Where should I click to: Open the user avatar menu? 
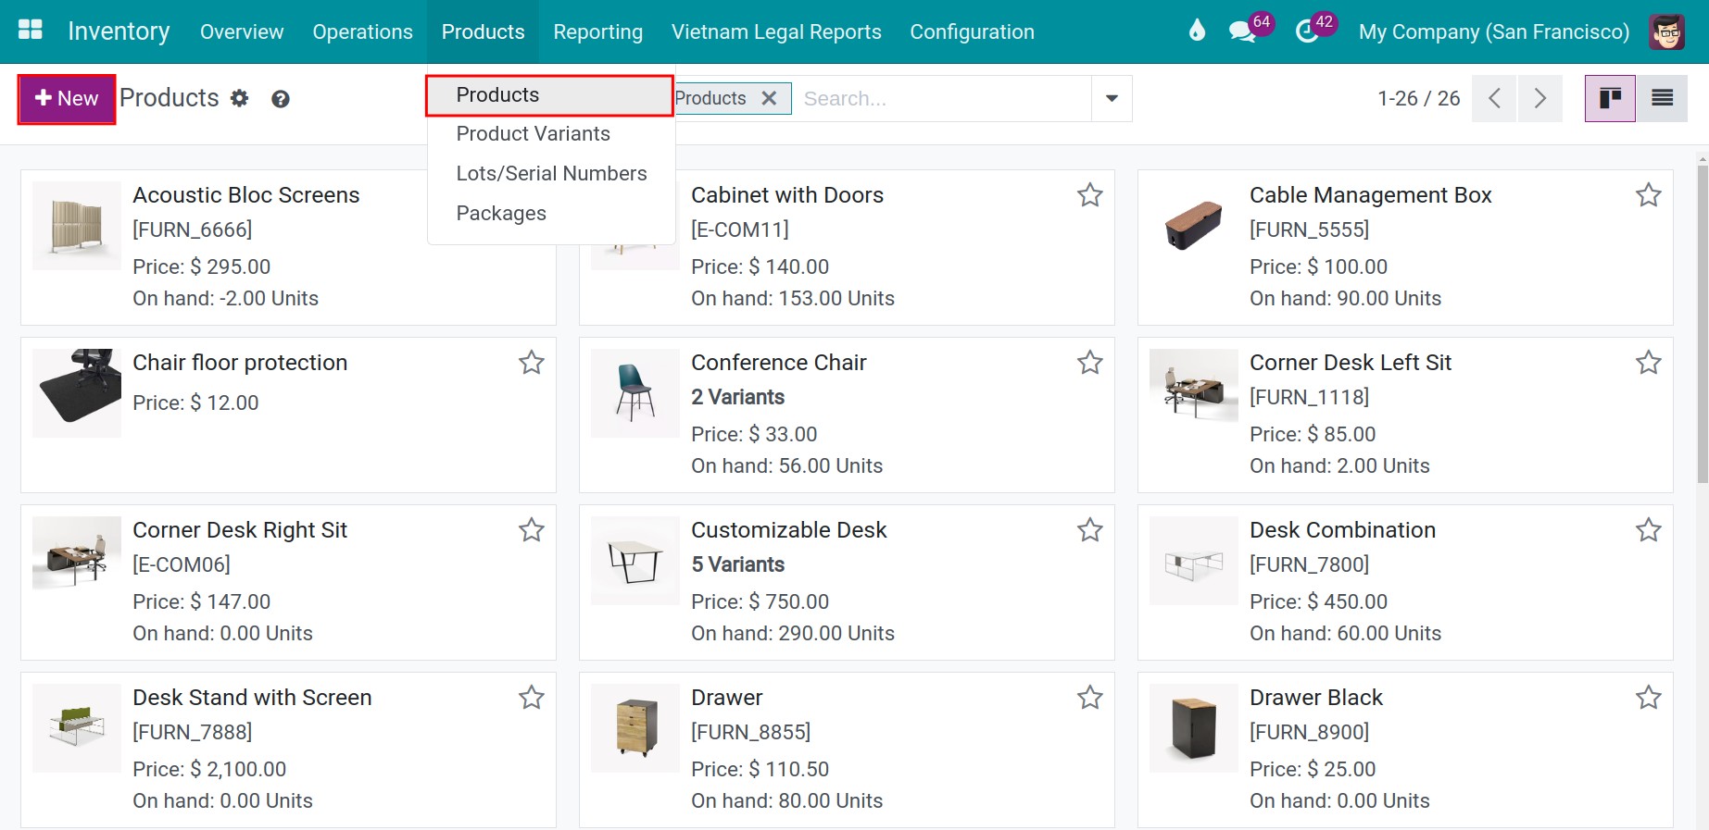[x=1666, y=31]
